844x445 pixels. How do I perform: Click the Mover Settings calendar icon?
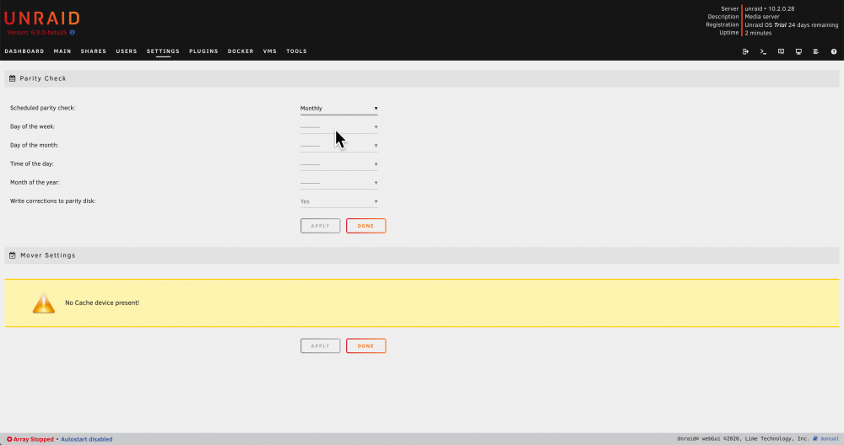pos(13,255)
